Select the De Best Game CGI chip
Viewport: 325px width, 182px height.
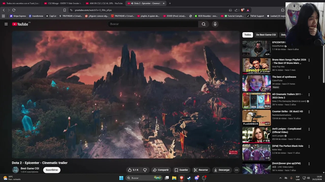pyautogui.click(x=266, y=35)
